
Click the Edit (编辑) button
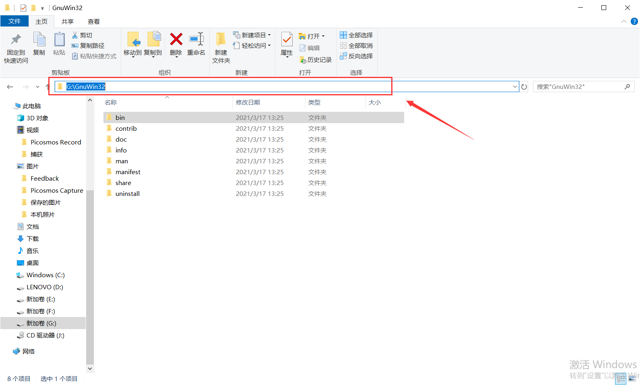tap(310, 48)
